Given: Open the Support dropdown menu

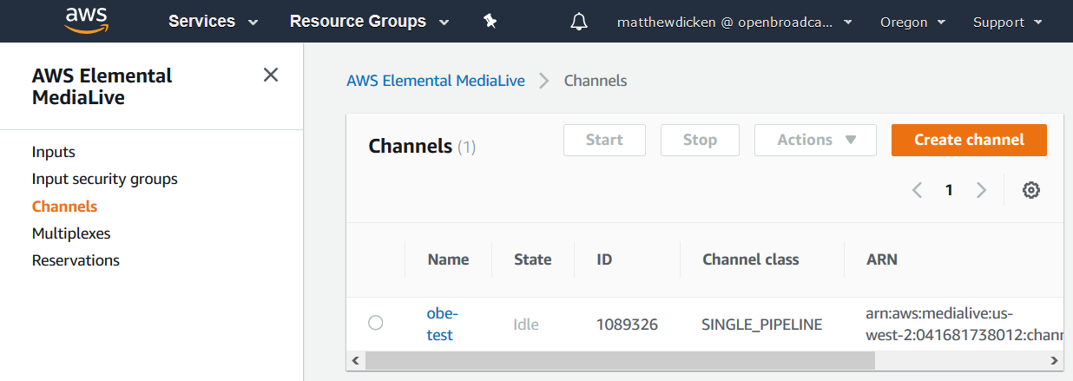Looking at the screenshot, I should click(1008, 23).
